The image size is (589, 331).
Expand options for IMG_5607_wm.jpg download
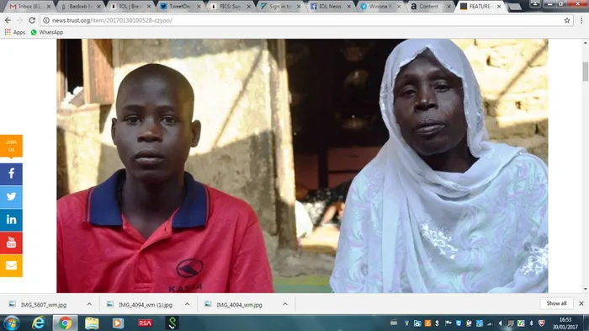pos(89,304)
